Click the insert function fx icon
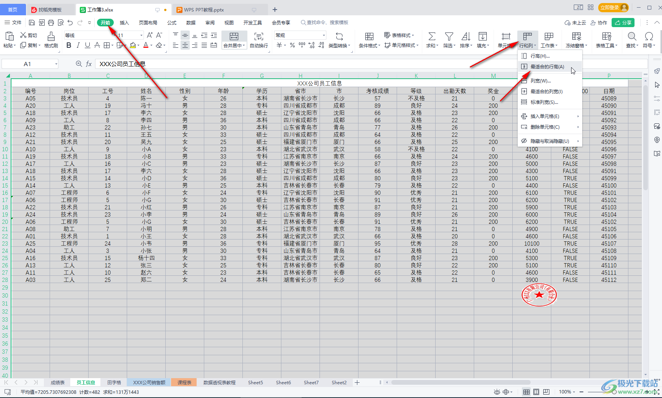 pos(89,64)
